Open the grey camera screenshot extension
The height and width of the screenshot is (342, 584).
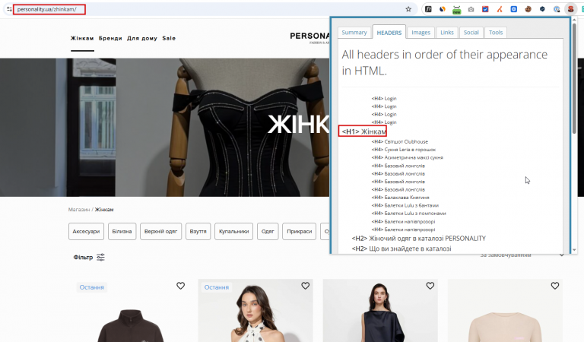(471, 9)
